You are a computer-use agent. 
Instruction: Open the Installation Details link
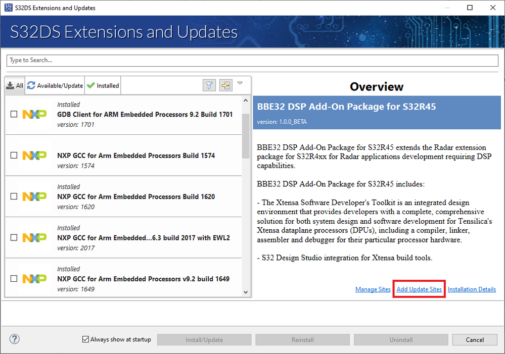click(x=472, y=289)
